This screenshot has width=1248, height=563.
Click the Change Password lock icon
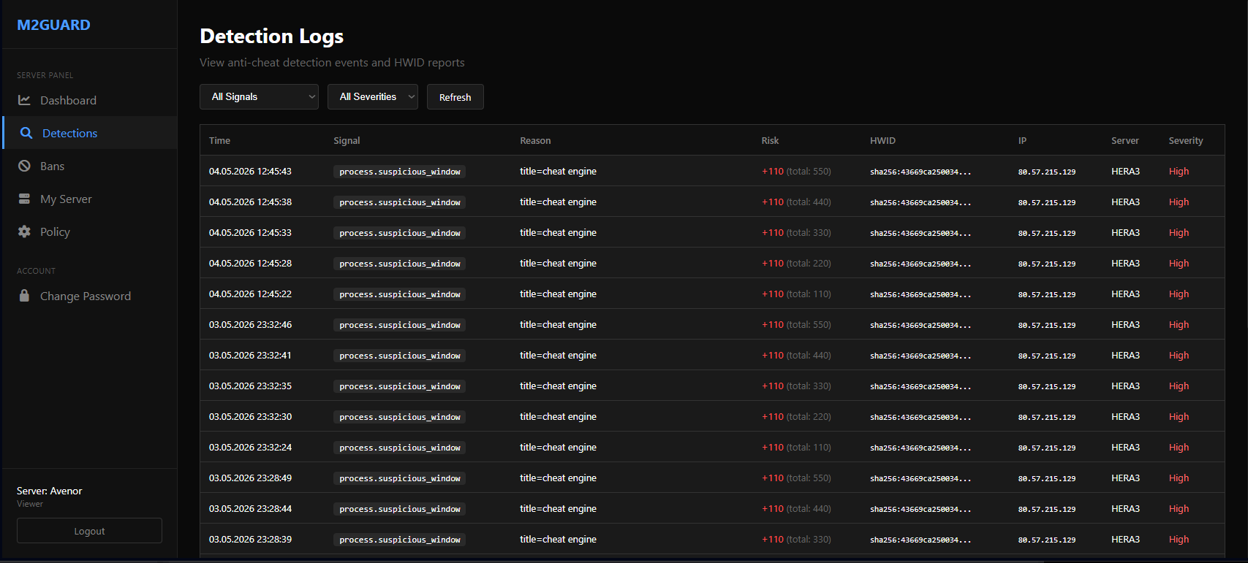coord(24,296)
